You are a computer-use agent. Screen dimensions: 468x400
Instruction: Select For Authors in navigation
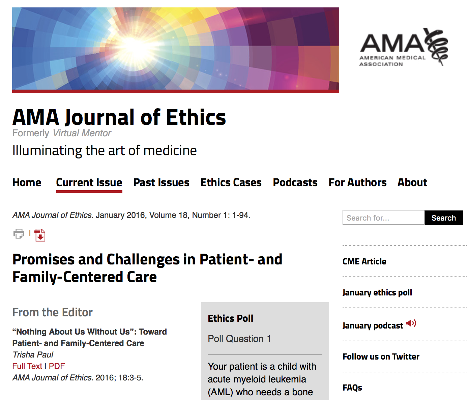357,182
